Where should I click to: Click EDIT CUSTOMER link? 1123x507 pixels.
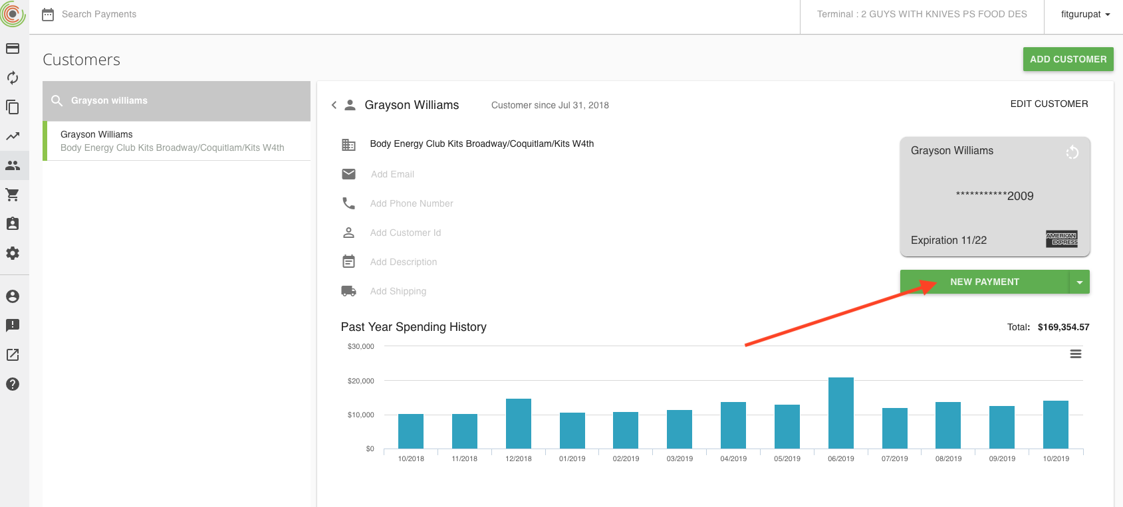pyautogui.click(x=1049, y=104)
